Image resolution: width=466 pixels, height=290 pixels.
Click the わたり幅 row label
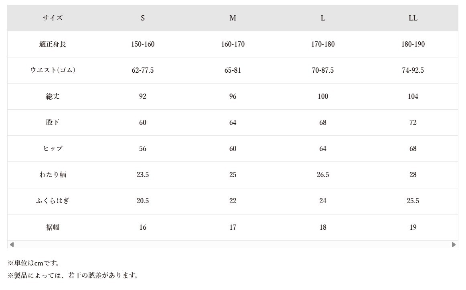tap(53, 175)
